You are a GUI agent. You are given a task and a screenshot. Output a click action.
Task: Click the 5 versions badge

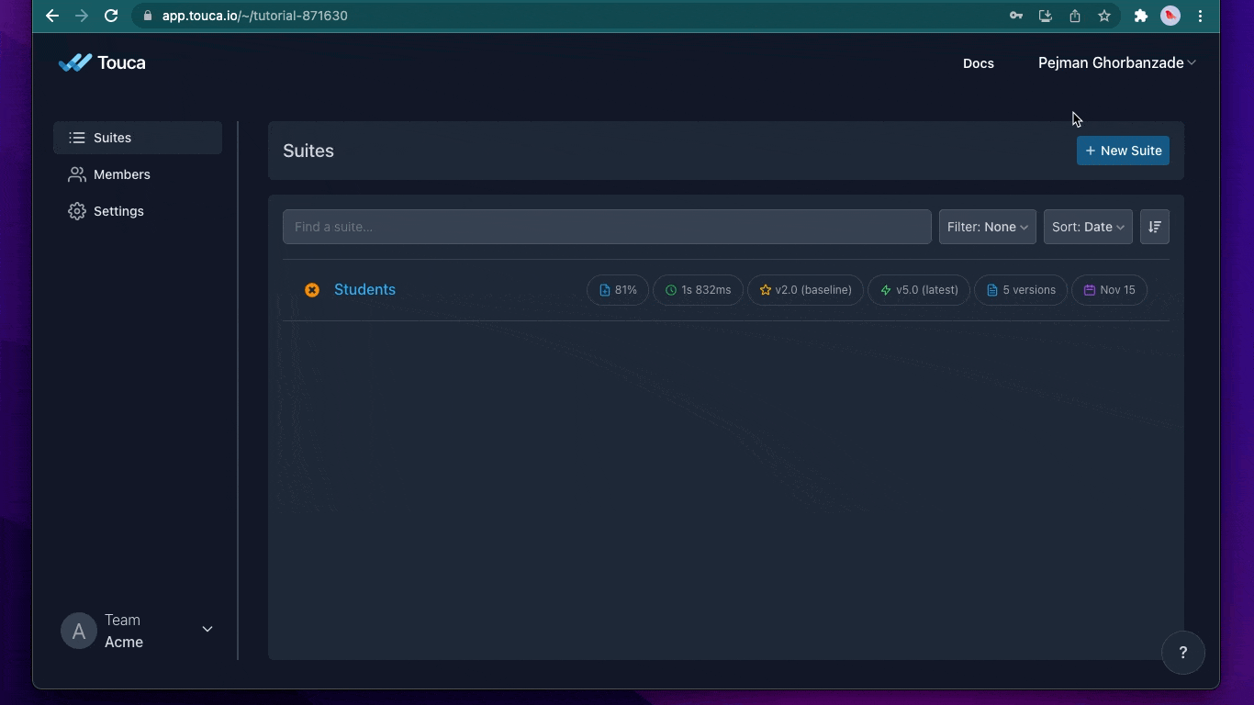point(1021,290)
